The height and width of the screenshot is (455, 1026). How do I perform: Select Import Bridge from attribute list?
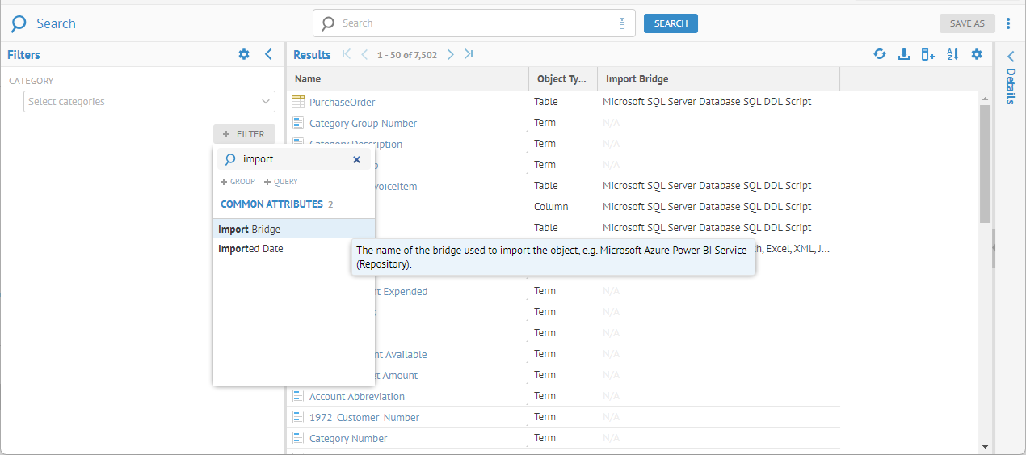pyautogui.click(x=250, y=230)
